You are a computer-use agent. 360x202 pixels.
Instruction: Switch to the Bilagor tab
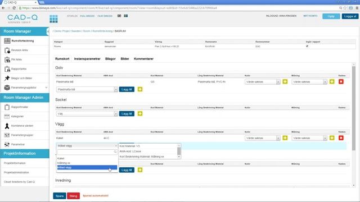(x=110, y=59)
